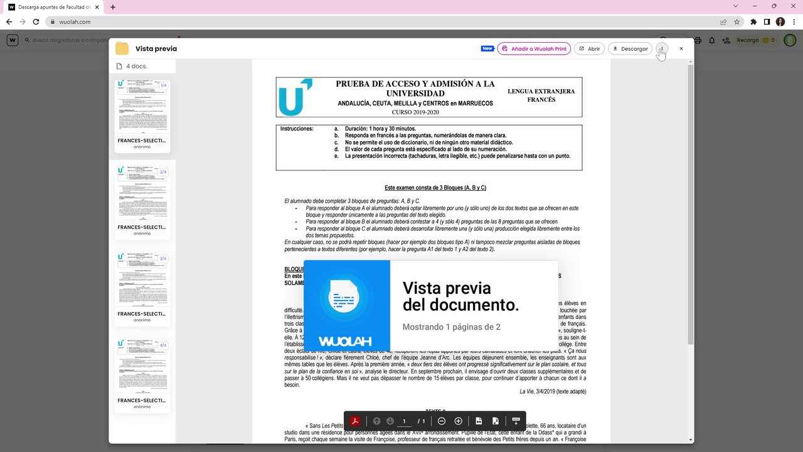
Task: Click the PDF page number field
Action: click(405, 421)
